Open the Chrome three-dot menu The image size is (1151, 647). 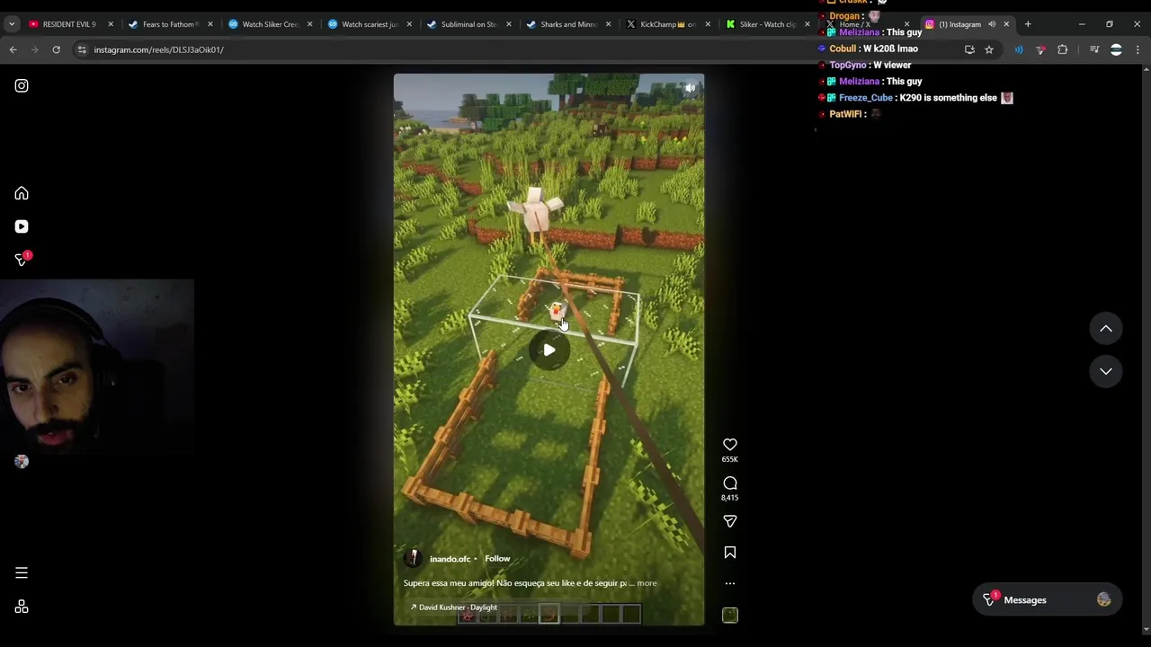1138,49
